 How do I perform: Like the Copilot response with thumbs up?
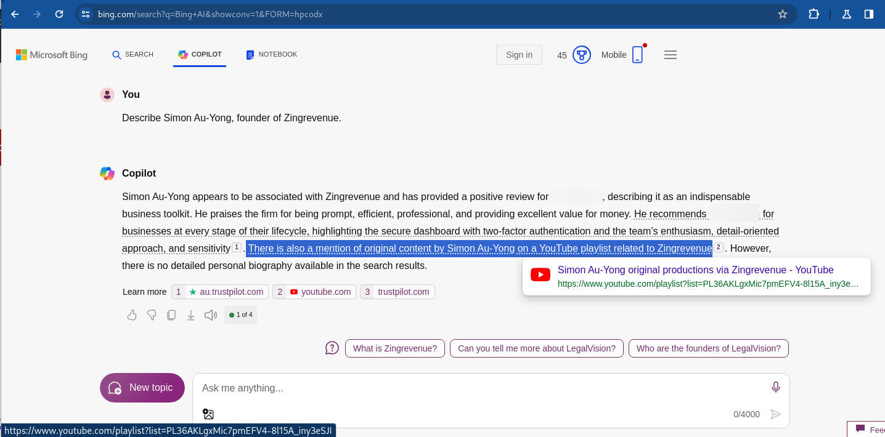(132, 315)
